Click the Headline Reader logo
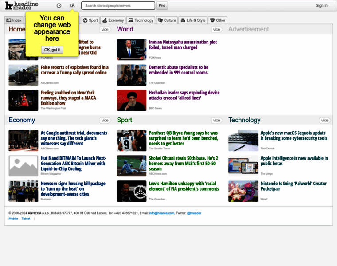337x266 pixels. coord(21,6)
